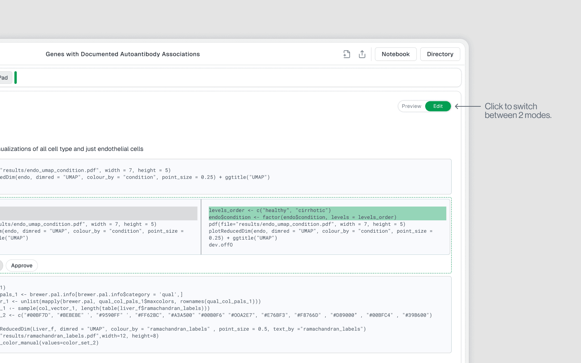
Task: Click the new document icon
Action: click(346, 54)
